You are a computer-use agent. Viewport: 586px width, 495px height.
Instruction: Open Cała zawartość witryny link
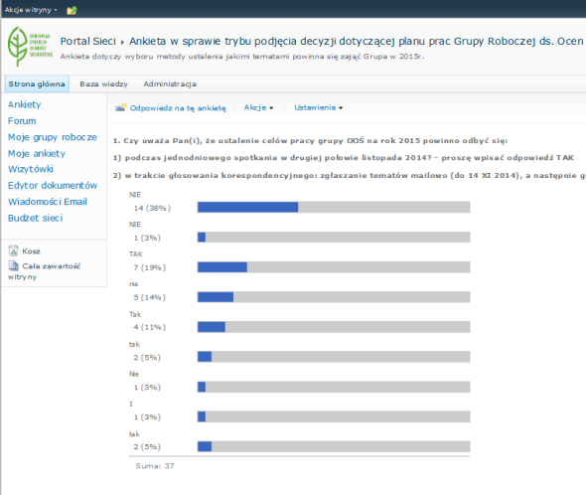click(44, 271)
